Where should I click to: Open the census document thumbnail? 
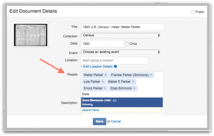pos(31,35)
